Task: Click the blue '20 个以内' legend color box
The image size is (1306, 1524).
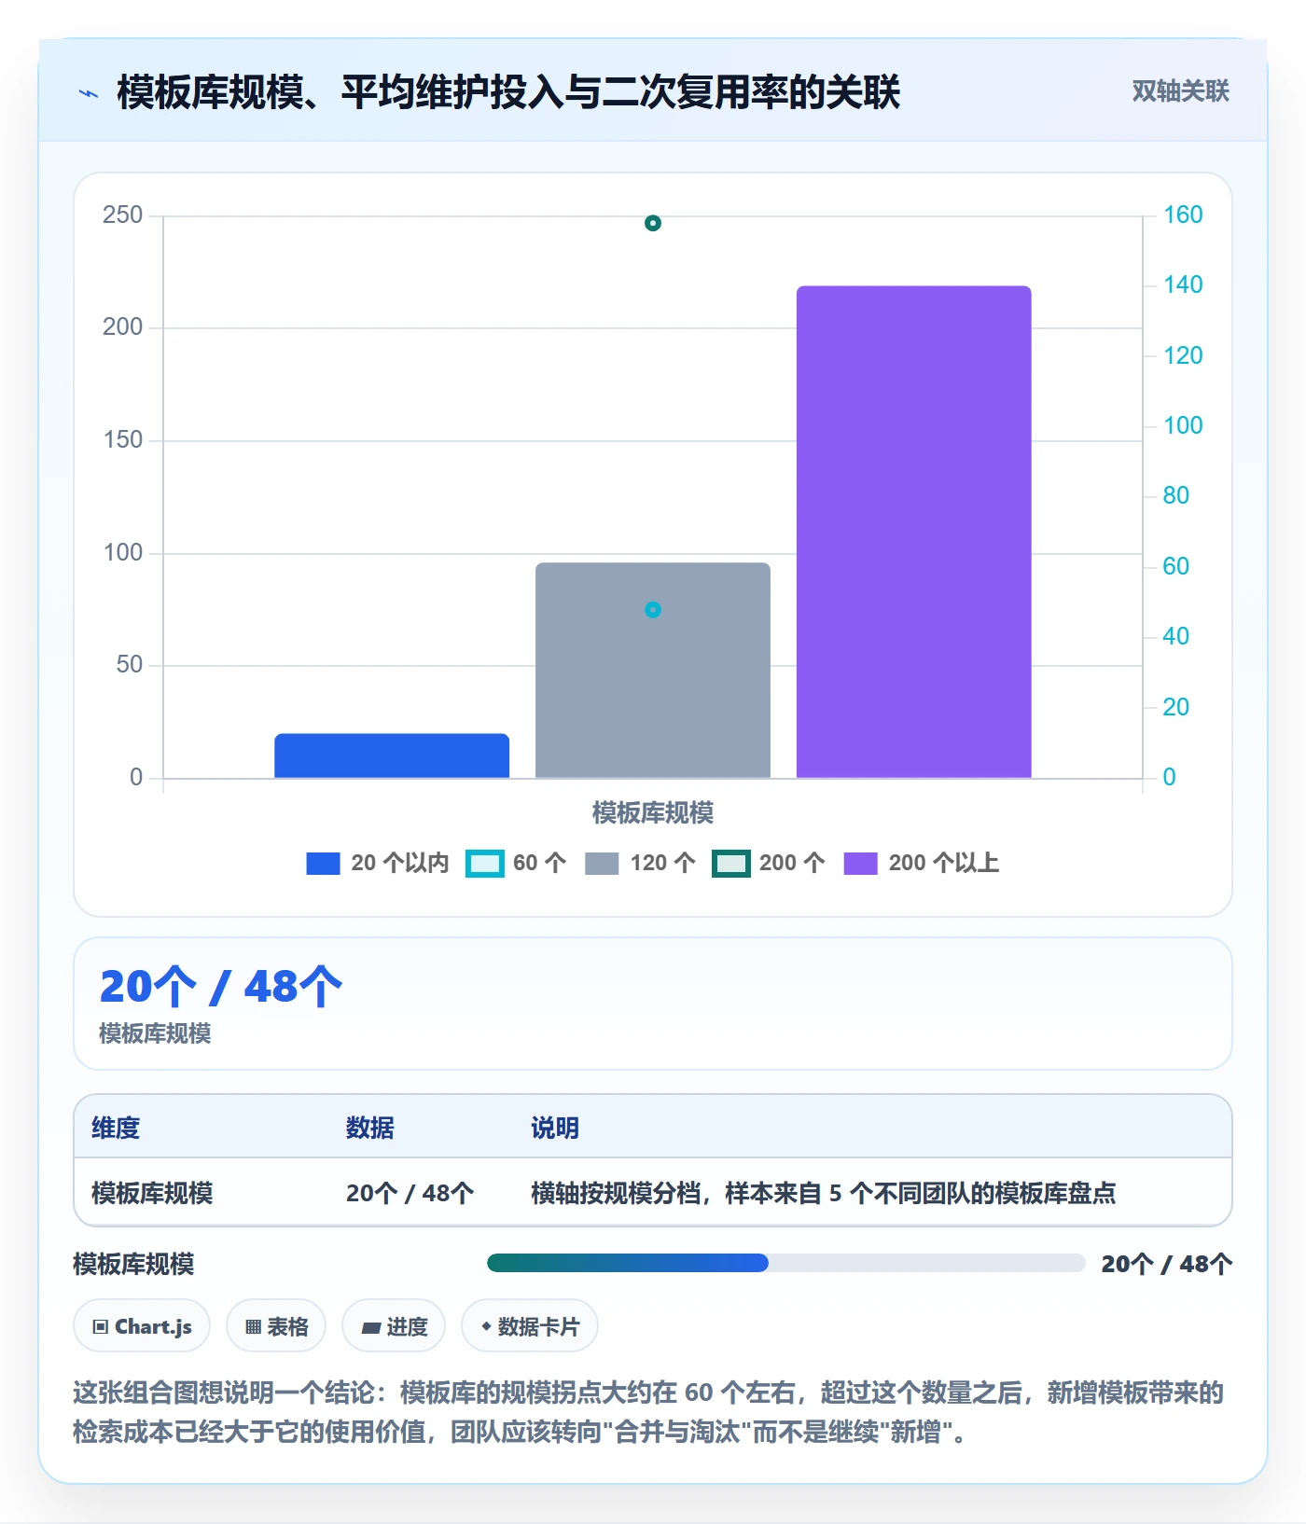Action: point(323,864)
